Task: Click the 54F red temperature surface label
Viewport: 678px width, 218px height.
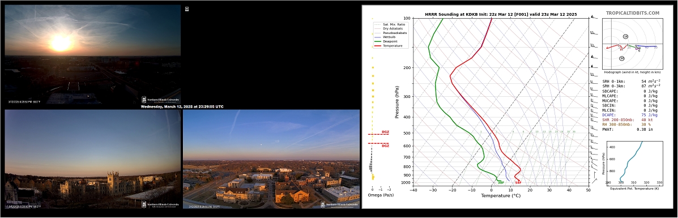Action: click(x=518, y=183)
